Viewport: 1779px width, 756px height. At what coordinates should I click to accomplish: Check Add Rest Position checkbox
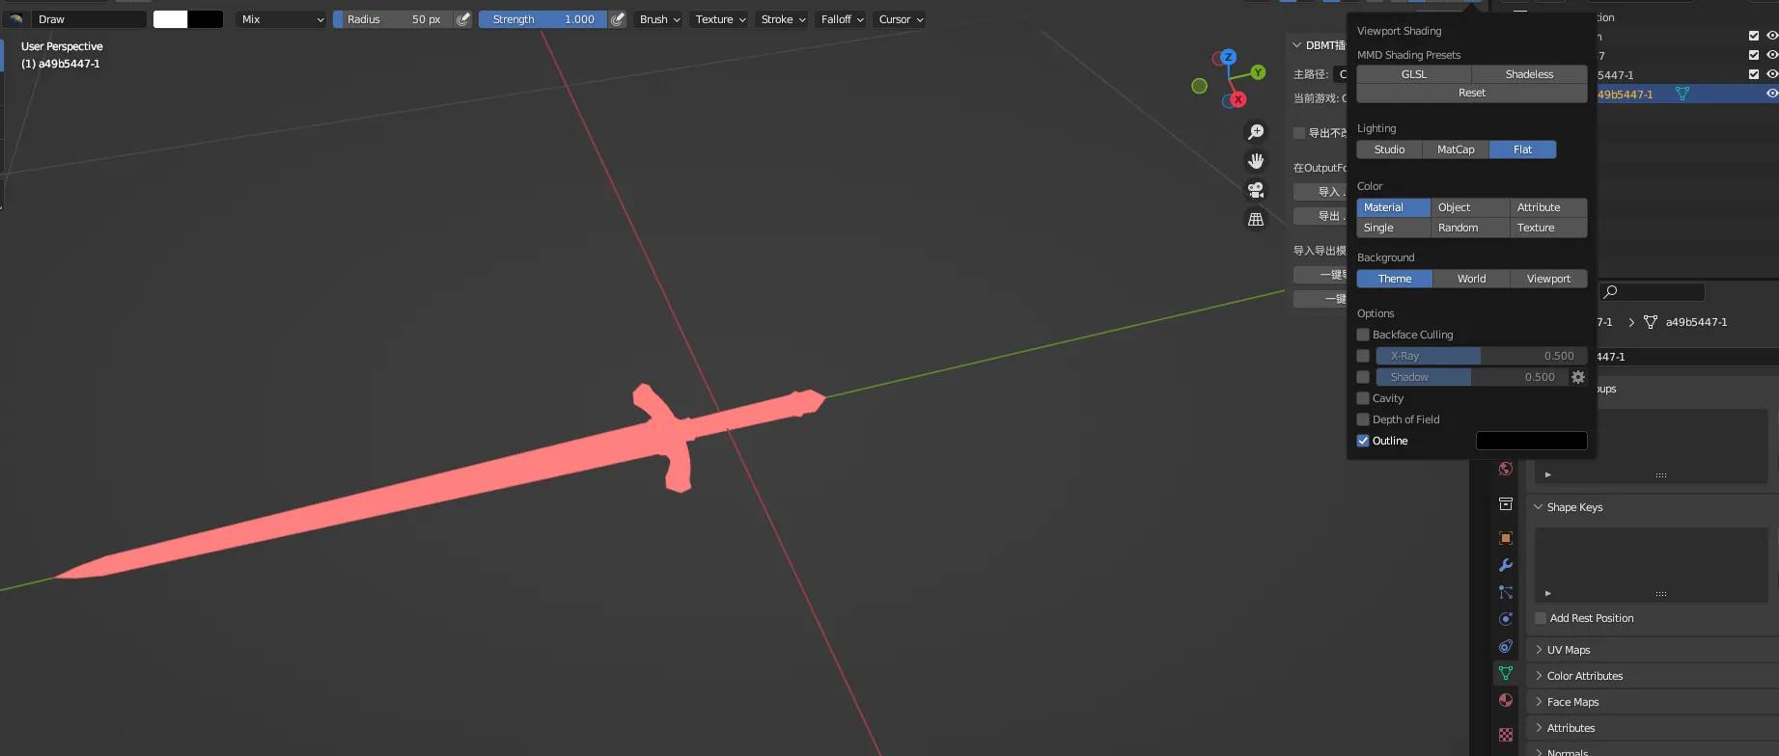coord(1542,618)
